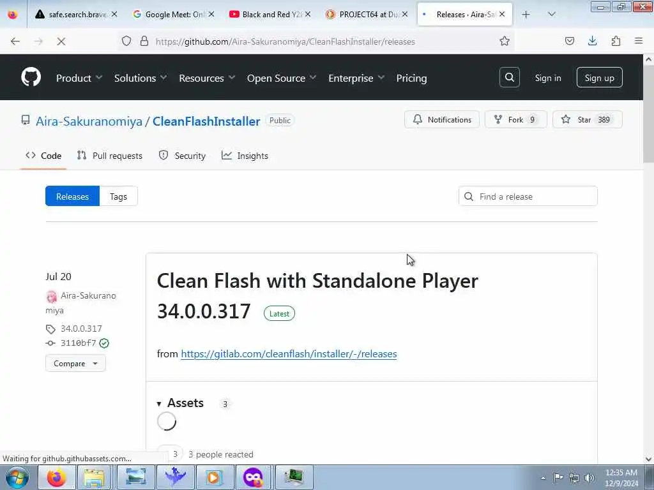Open the Compare dropdown
654x490 pixels.
tap(75, 363)
